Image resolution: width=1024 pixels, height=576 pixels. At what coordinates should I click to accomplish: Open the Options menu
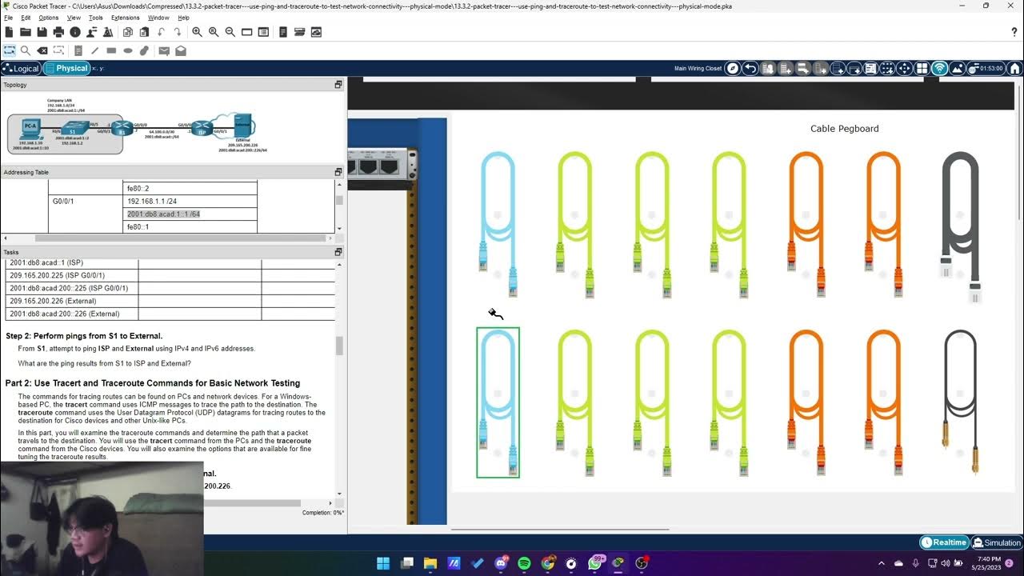point(49,18)
